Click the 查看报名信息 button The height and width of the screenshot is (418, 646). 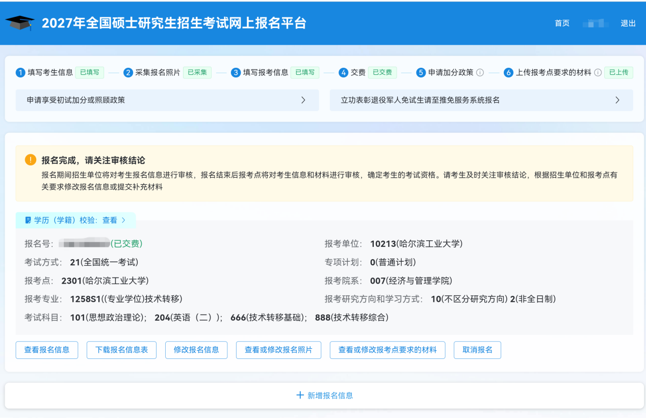click(x=47, y=350)
